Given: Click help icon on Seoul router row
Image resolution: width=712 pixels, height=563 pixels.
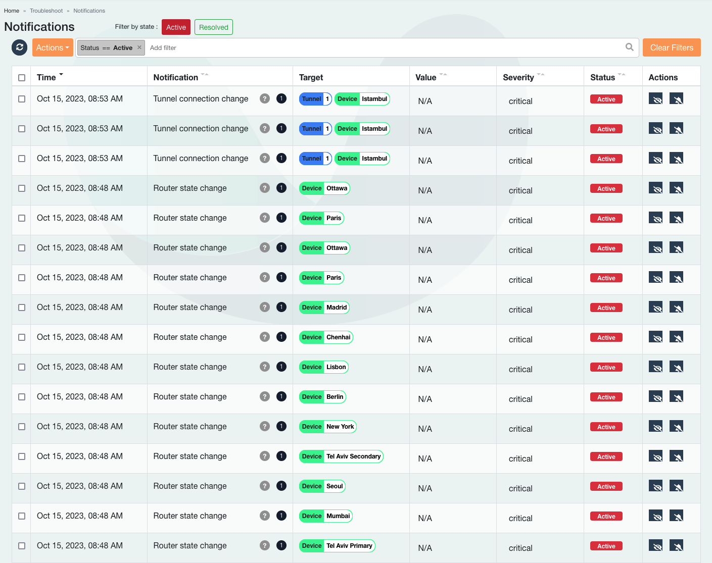Looking at the screenshot, I should pos(265,486).
